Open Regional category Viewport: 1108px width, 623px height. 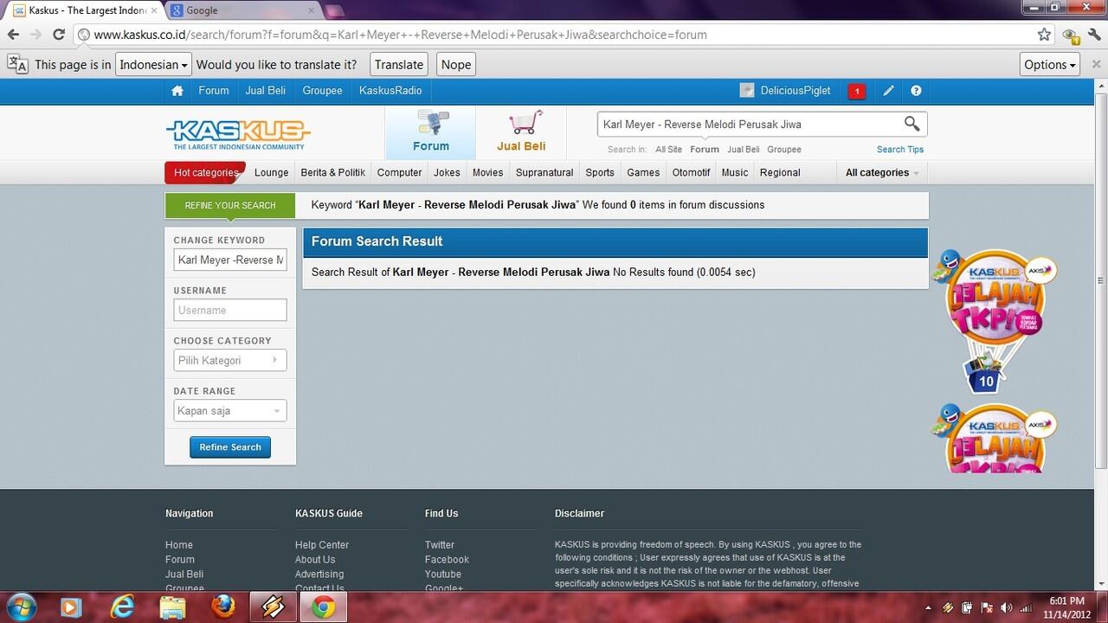[780, 172]
